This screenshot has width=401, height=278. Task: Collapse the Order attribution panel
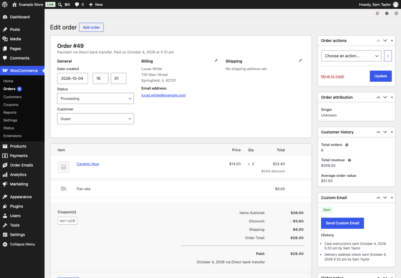[x=392, y=97]
